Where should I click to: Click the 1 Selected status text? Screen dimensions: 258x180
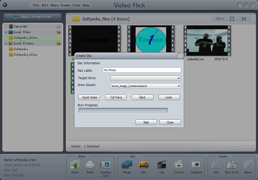coord(91,146)
